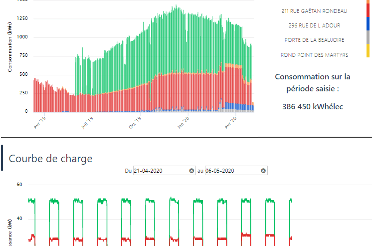This screenshot has width=372, height=246.
Task: Click the Avr '20 axis label
Action: (230, 123)
